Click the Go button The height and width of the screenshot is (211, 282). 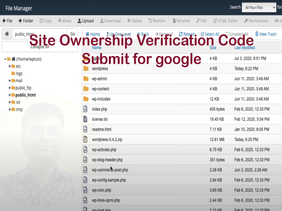pyautogui.click(x=73, y=34)
